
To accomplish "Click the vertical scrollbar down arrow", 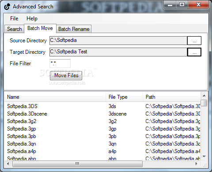I will click(204, 157).
